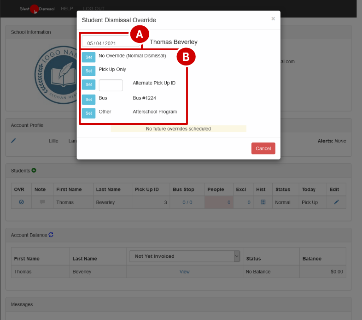
Task: Set the Bus #1224 override
Action: click(88, 99)
